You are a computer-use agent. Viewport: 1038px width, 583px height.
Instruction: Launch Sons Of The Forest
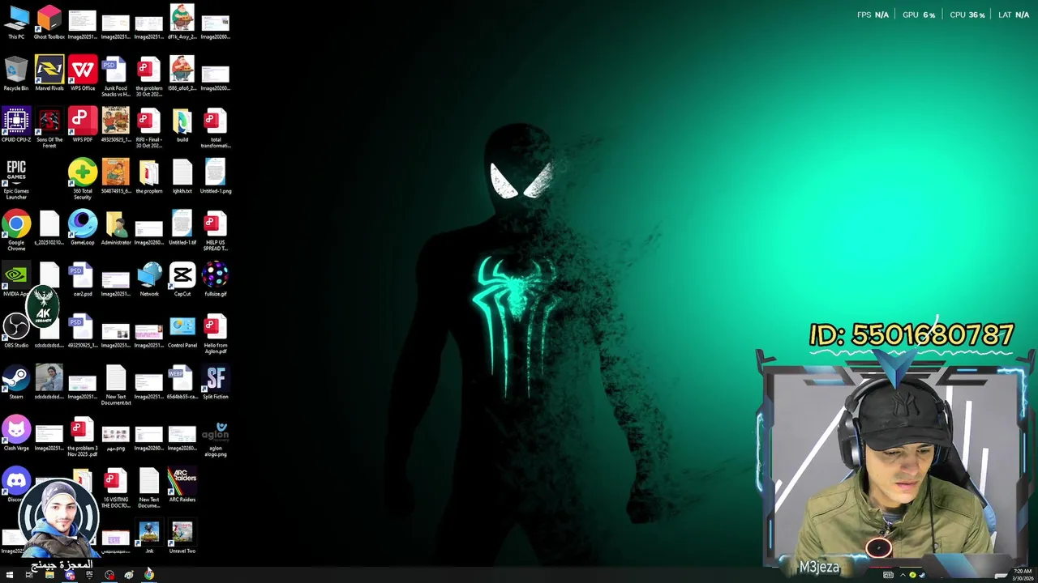tap(49, 128)
